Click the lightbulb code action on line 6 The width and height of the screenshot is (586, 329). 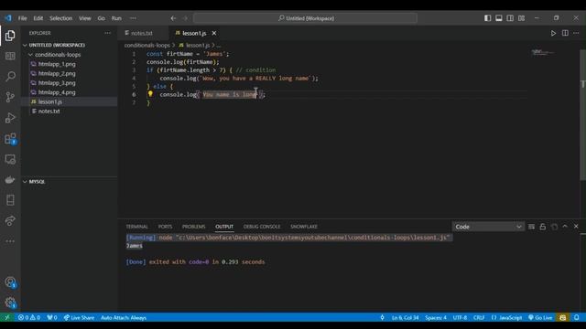pyautogui.click(x=150, y=94)
